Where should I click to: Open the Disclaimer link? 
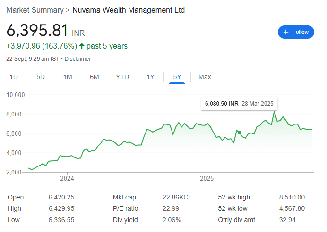(77, 59)
